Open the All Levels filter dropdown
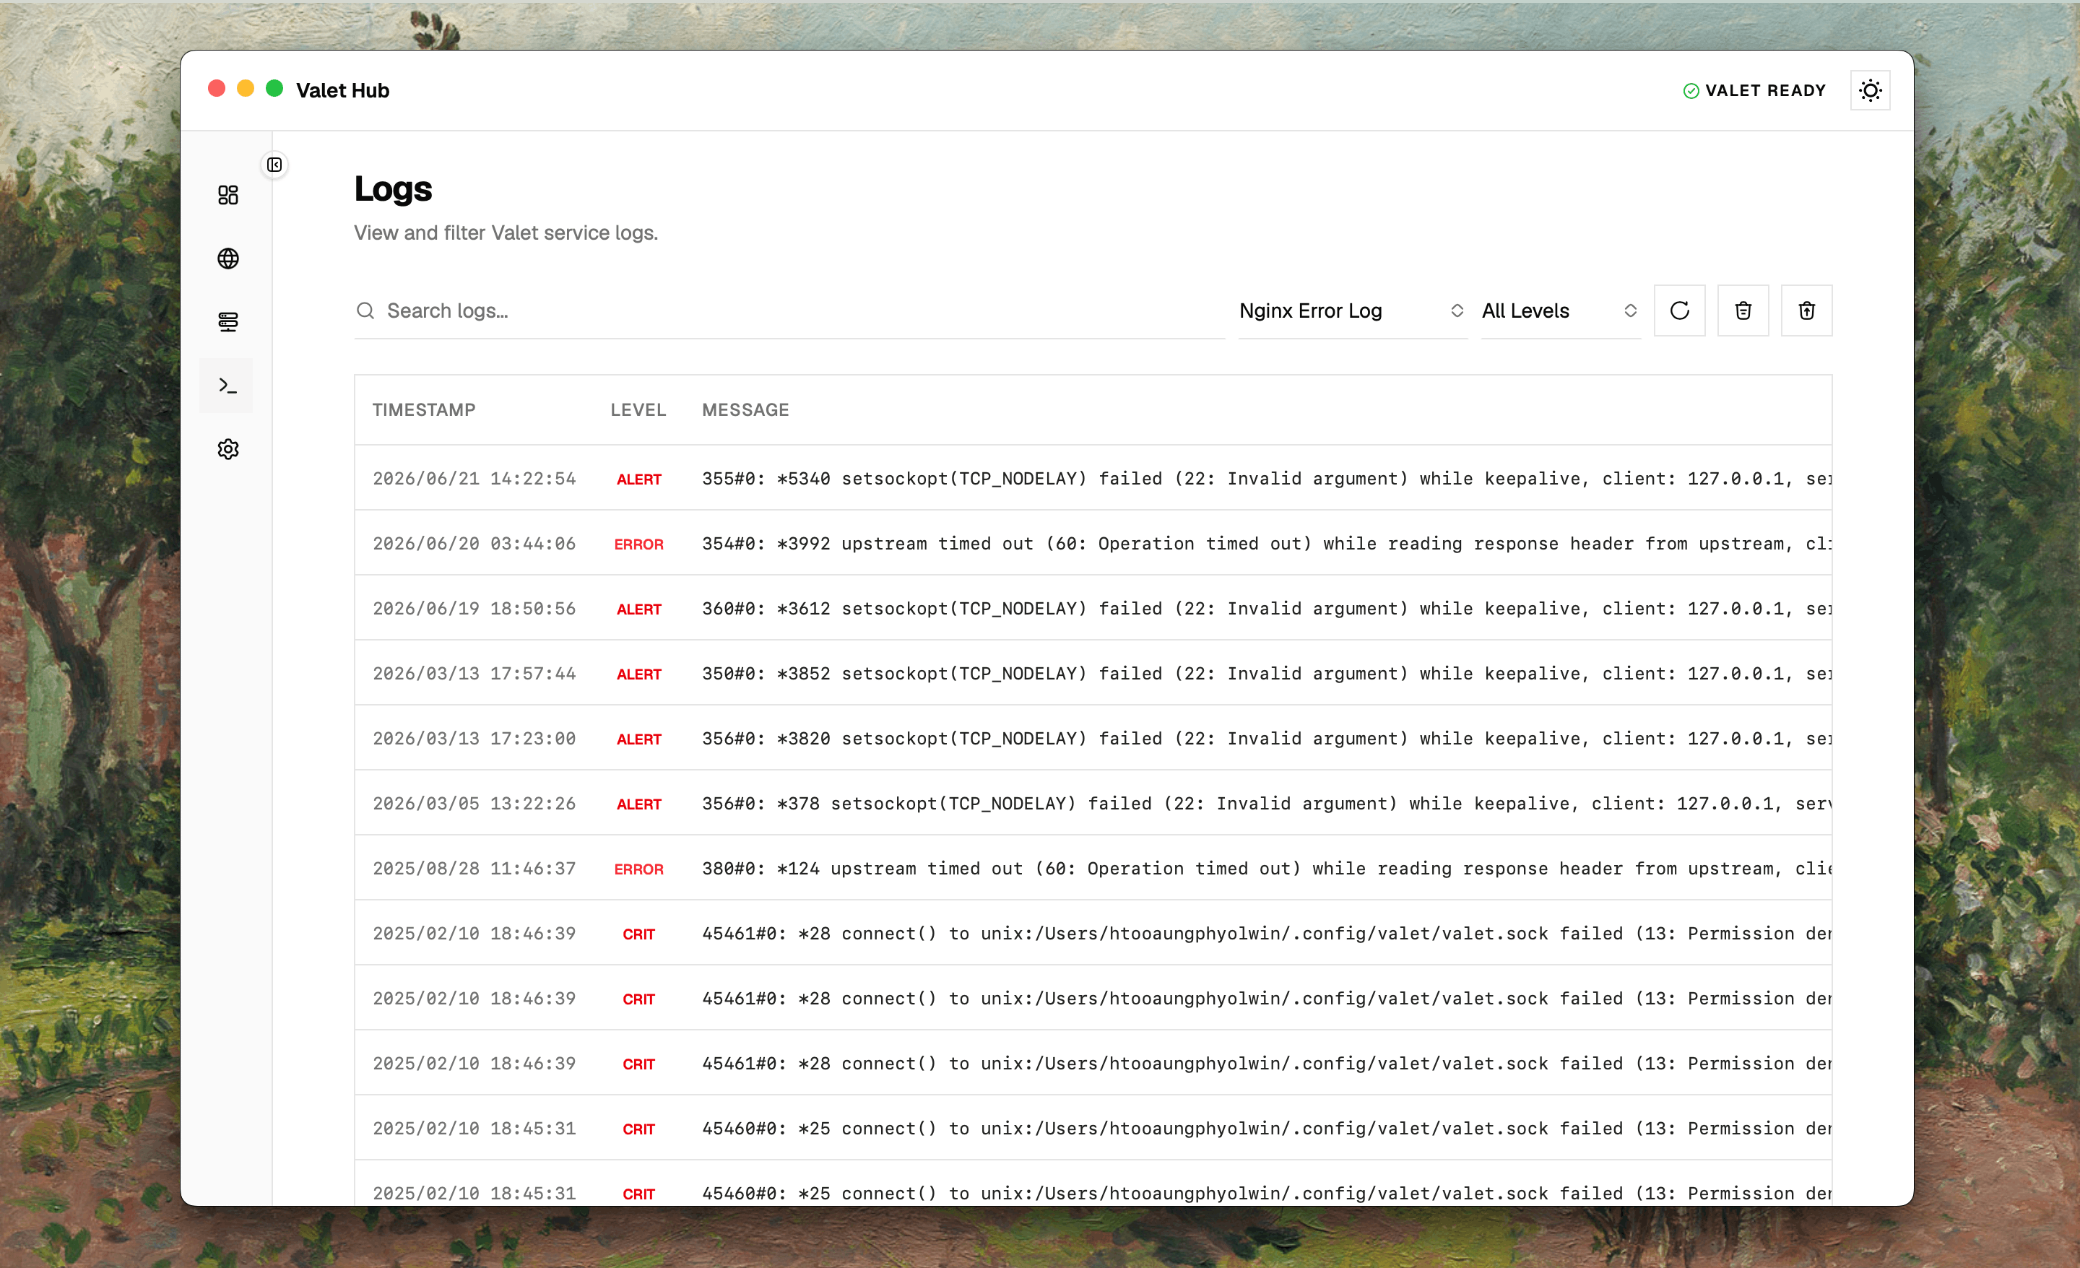Viewport: 2080px width, 1268px height. [x=1560, y=311]
